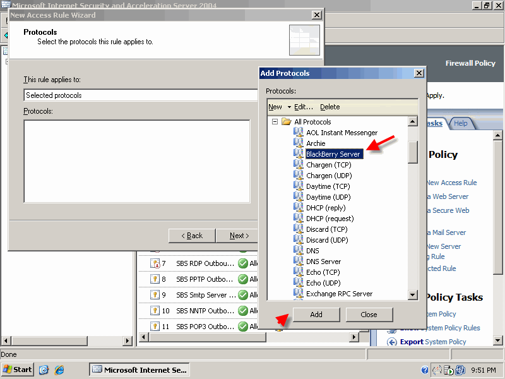Click the Close button in Add Protocols
The height and width of the screenshot is (379, 505).
[369, 315]
